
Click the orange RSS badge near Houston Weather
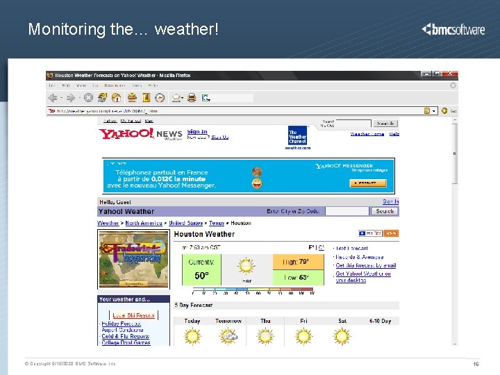[x=391, y=233]
